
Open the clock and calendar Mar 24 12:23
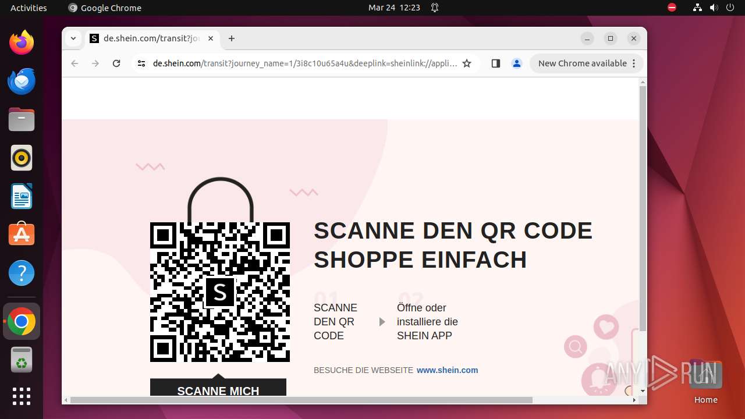(x=394, y=8)
